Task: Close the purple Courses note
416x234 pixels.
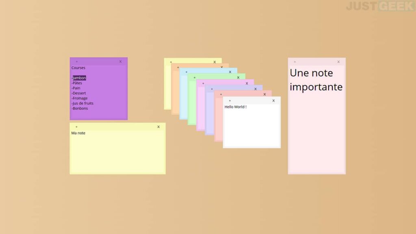Action: (120, 62)
